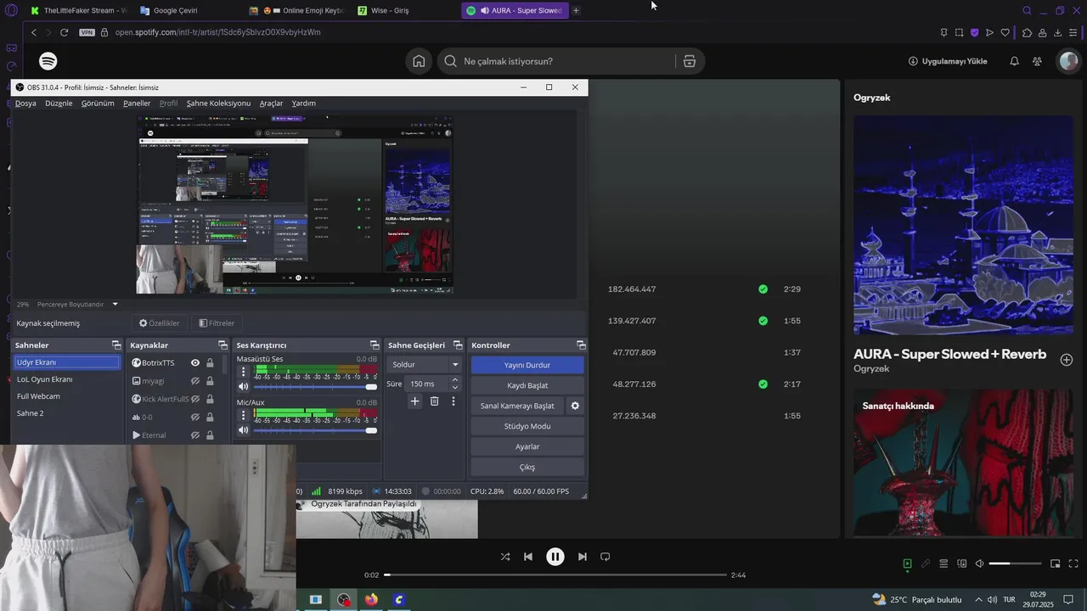Show Kick AlertFullS source

(x=195, y=399)
